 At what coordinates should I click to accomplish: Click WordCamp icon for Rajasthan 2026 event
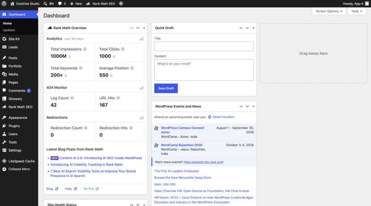point(157,145)
